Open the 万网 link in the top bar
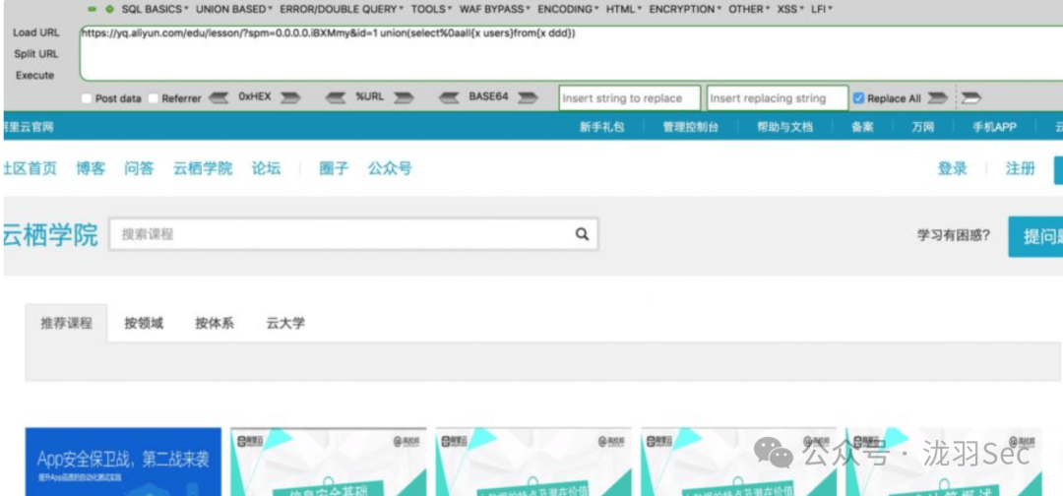1063x496 pixels. pos(922,127)
